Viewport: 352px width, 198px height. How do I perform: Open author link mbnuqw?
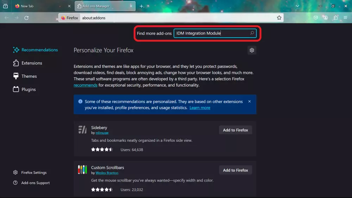102,133
